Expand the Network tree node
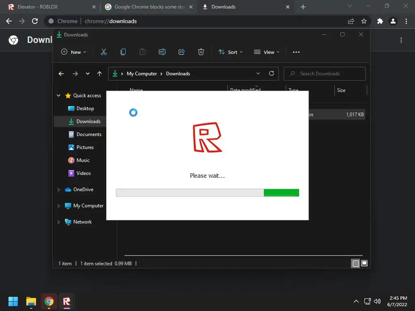 coord(58,222)
